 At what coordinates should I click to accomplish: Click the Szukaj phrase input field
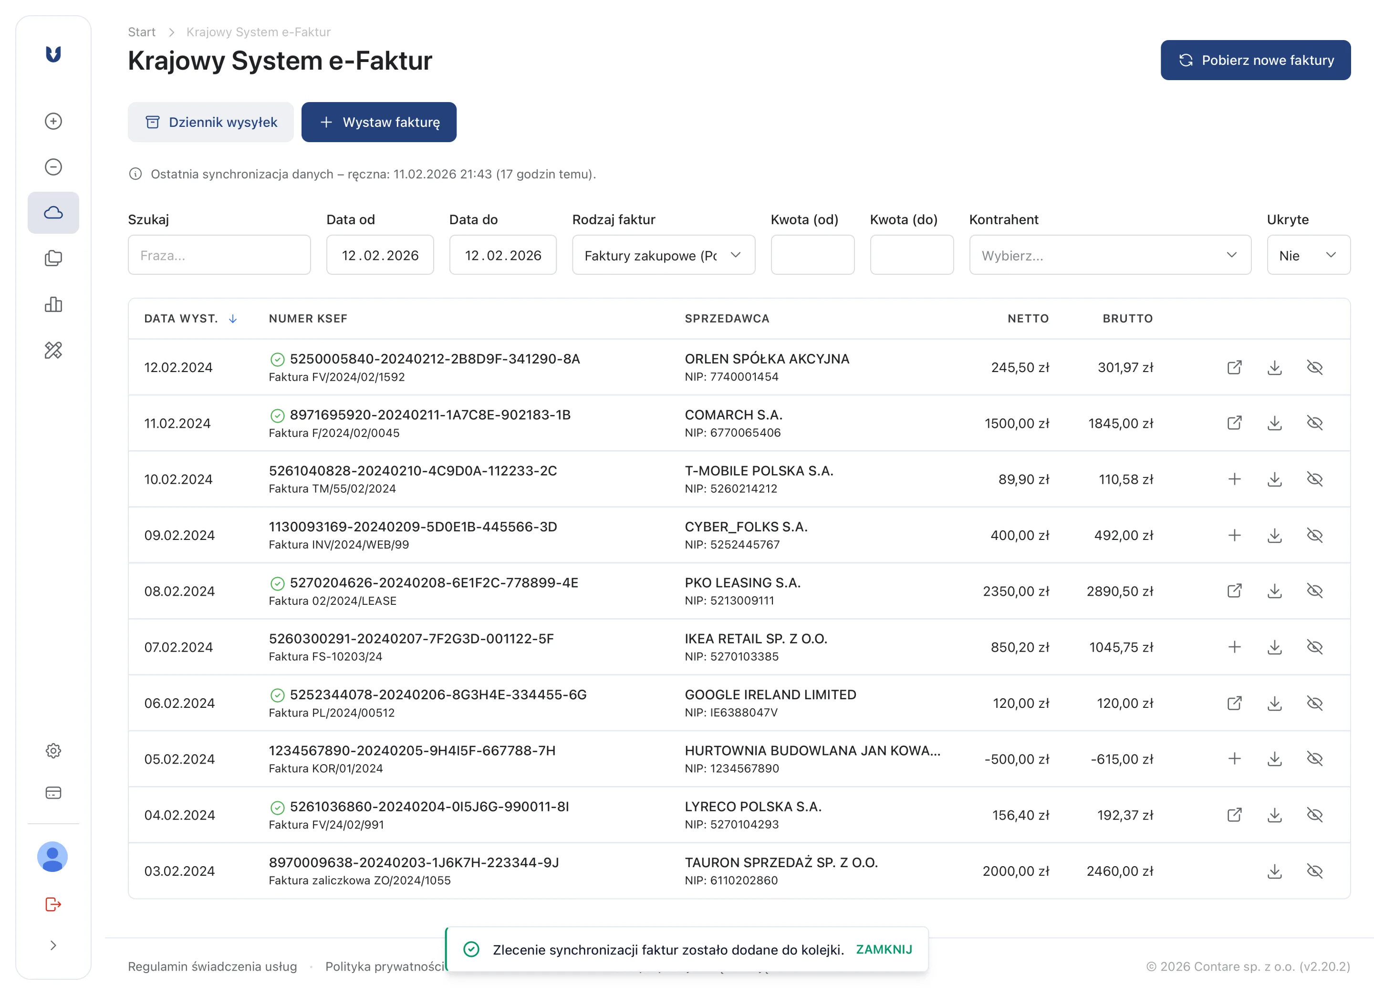pyautogui.click(x=219, y=255)
